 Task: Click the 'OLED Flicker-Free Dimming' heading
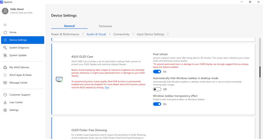pos(89,130)
